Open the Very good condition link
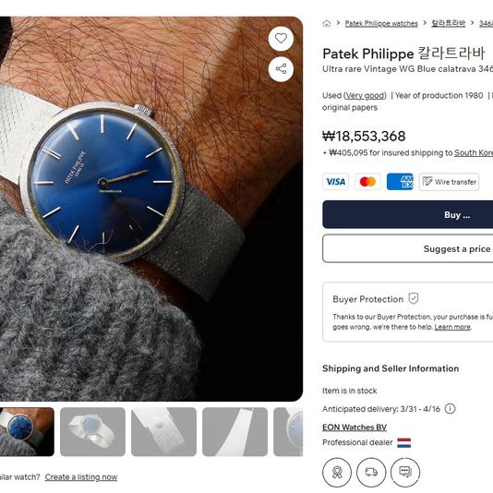 (365, 96)
